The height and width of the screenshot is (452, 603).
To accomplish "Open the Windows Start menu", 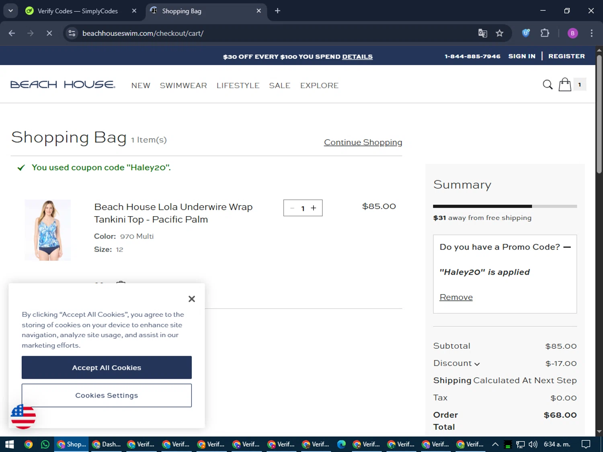I will [10, 444].
